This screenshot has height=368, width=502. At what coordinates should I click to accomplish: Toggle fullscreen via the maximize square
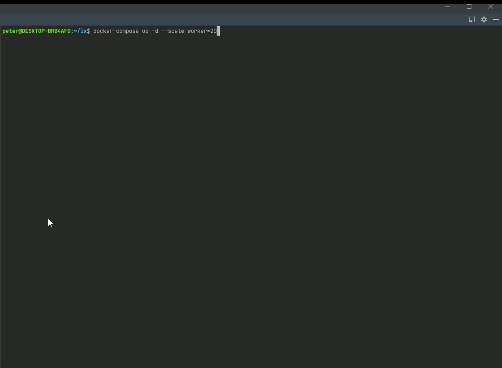(x=469, y=7)
